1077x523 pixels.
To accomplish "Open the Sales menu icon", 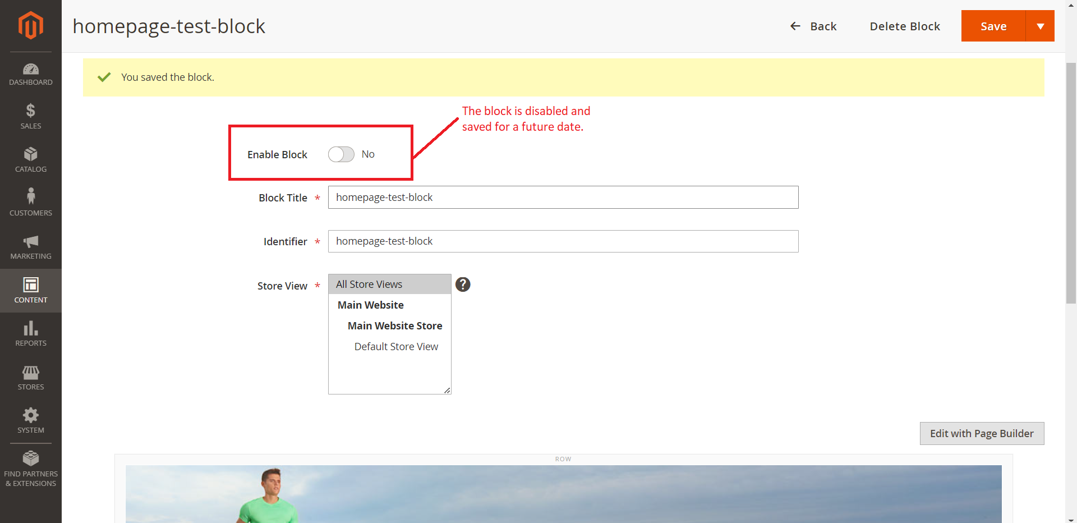I will tap(31, 116).
